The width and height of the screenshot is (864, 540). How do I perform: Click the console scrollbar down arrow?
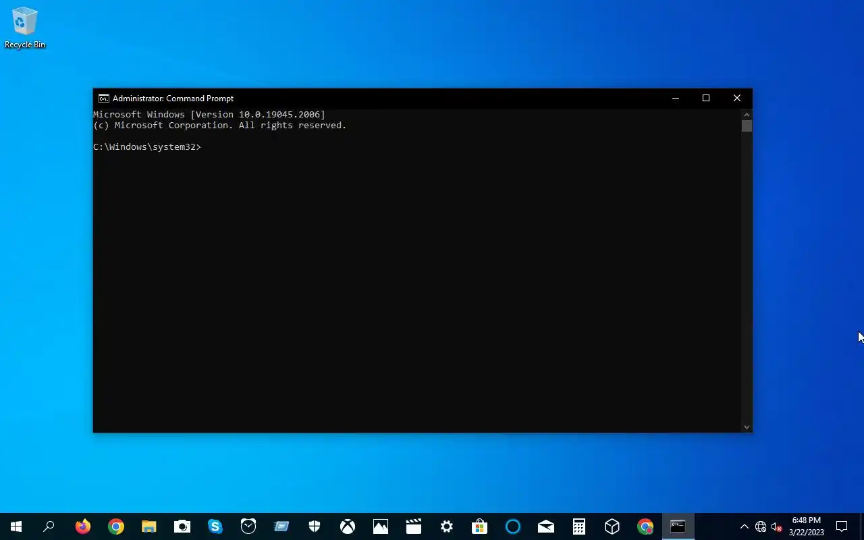point(747,427)
